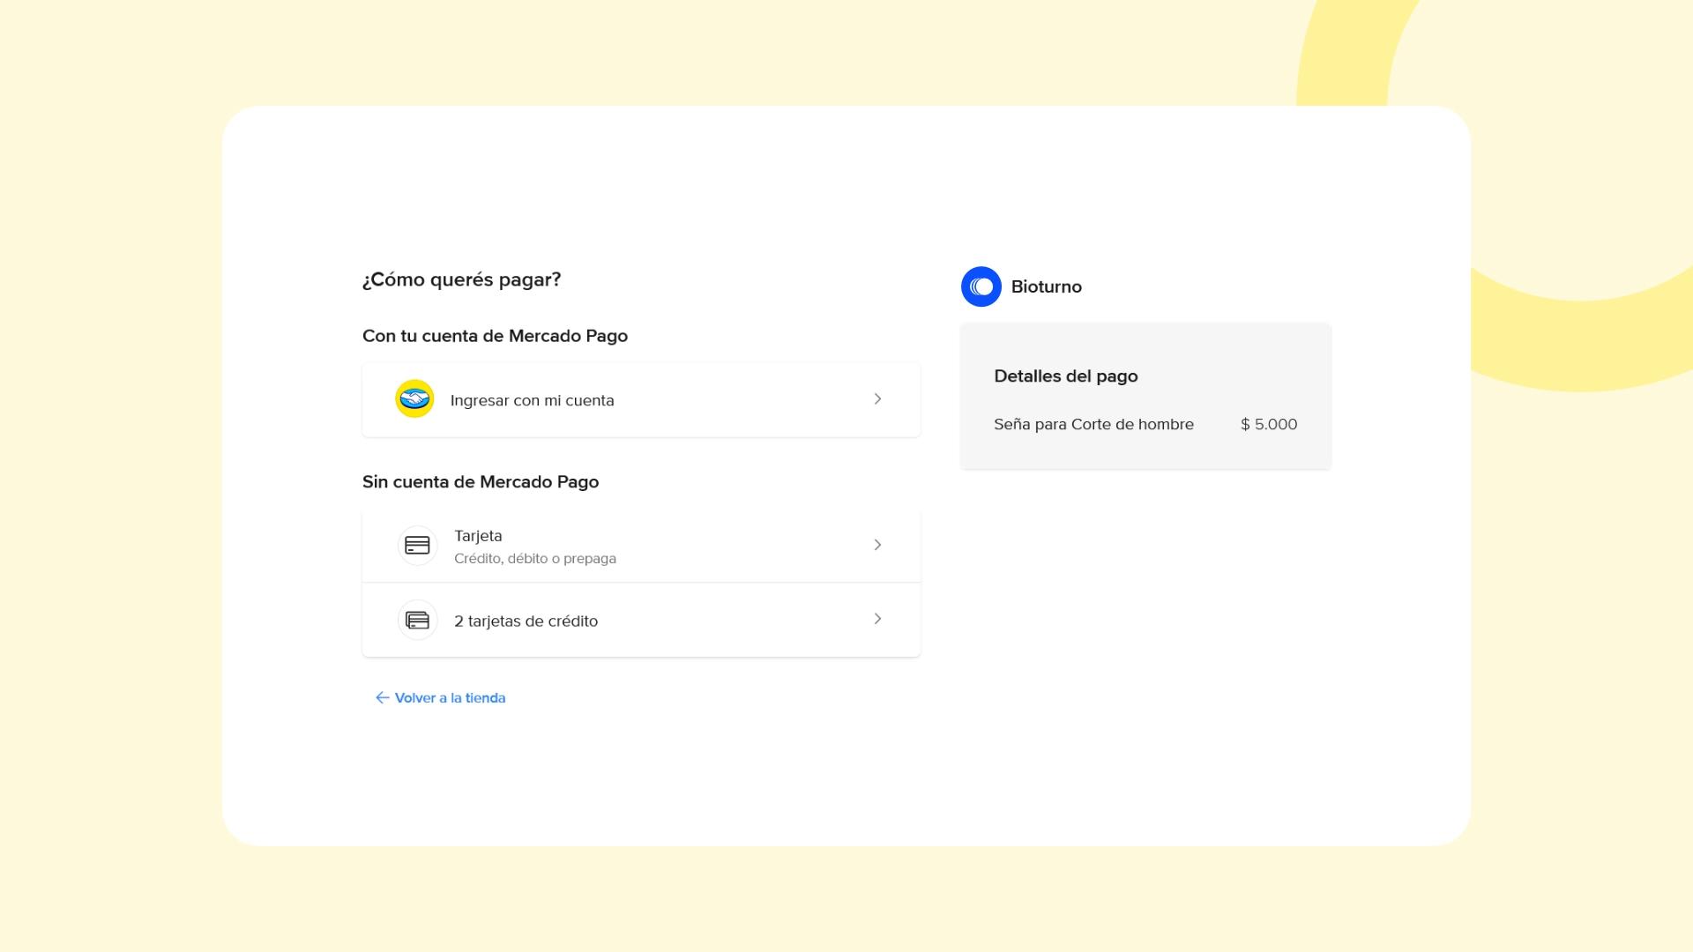The width and height of the screenshot is (1693, 952).
Task: Click the Sin cuenta de Mercado Pago heading
Action: pyautogui.click(x=481, y=482)
